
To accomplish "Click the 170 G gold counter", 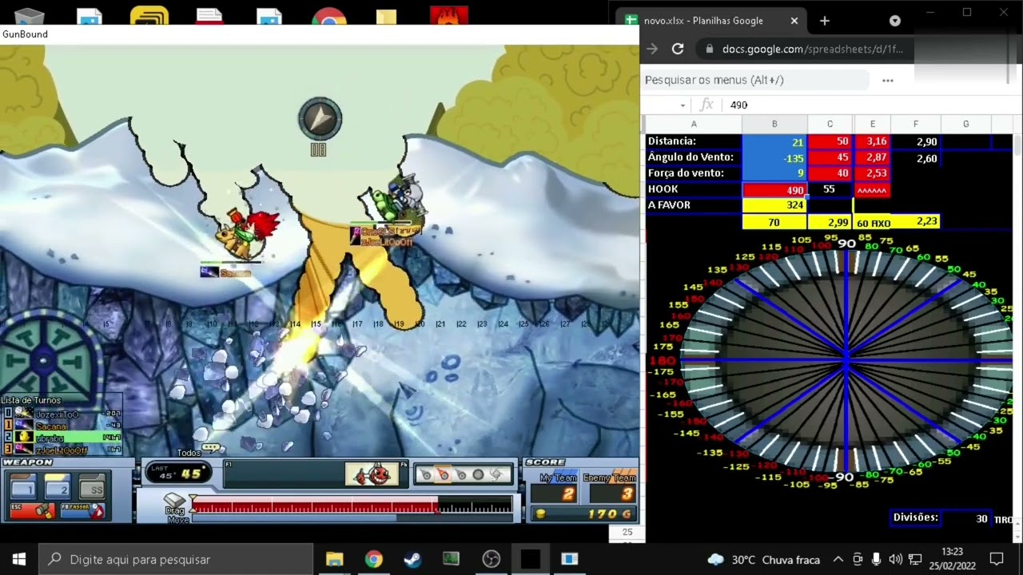I will pos(584,514).
